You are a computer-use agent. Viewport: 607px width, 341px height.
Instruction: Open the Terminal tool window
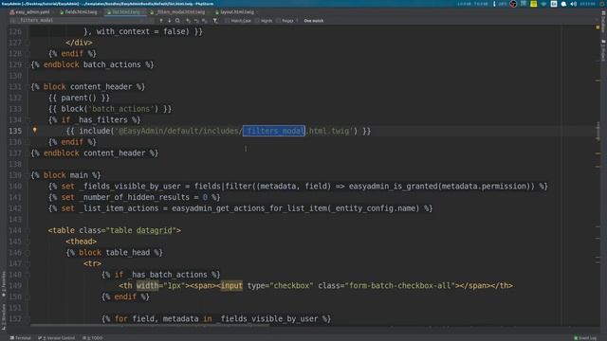(20, 338)
